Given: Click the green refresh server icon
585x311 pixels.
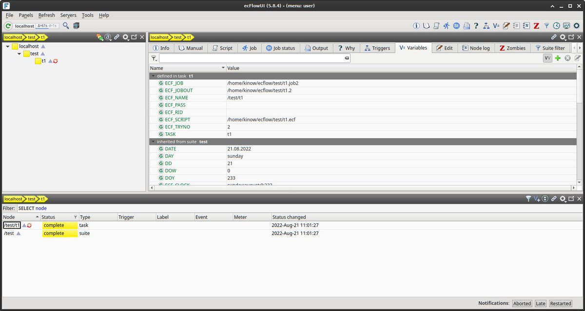Looking at the screenshot, I should (8, 26).
